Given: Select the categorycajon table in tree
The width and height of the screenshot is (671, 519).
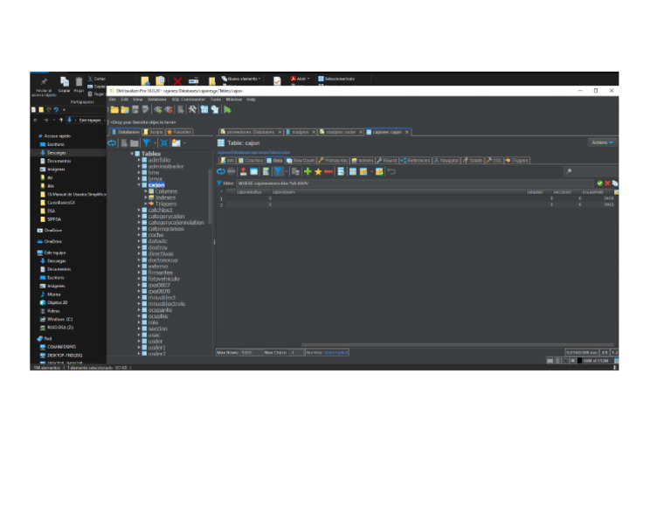Looking at the screenshot, I should 166,216.
